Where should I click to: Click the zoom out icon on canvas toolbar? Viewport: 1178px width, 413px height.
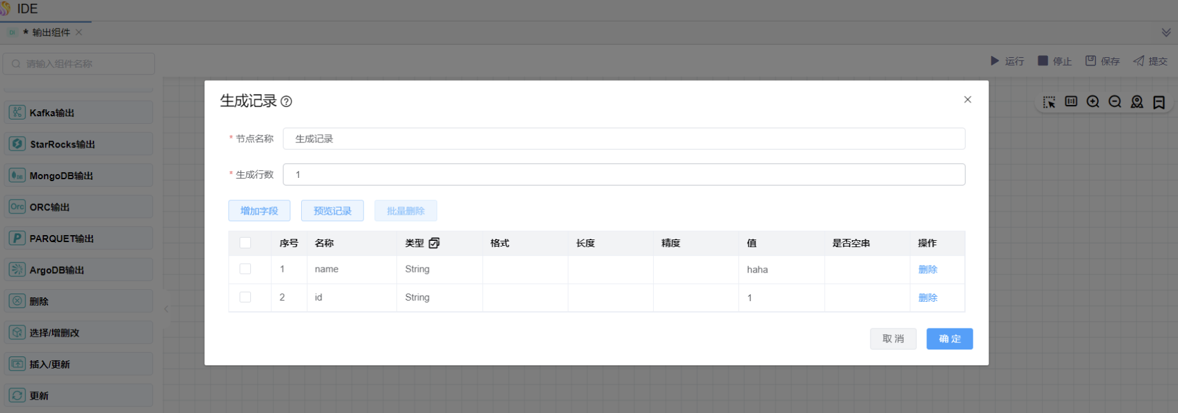1115,102
